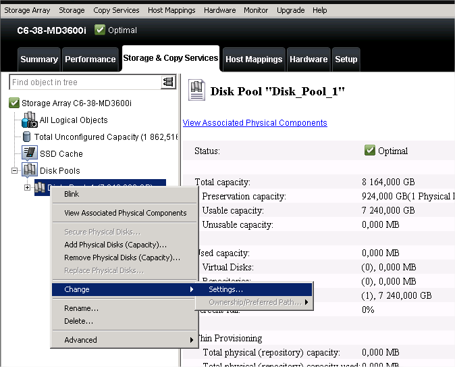The width and height of the screenshot is (455, 367).
Task: Click the Disk Pool "Disk_Pool_1" title
Action: click(x=277, y=91)
